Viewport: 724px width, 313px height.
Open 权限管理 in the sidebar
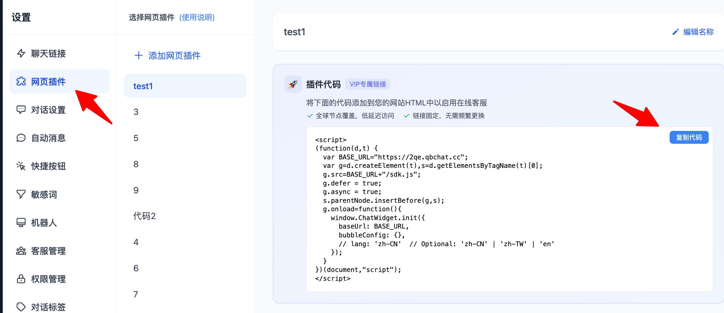[x=59, y=279]
